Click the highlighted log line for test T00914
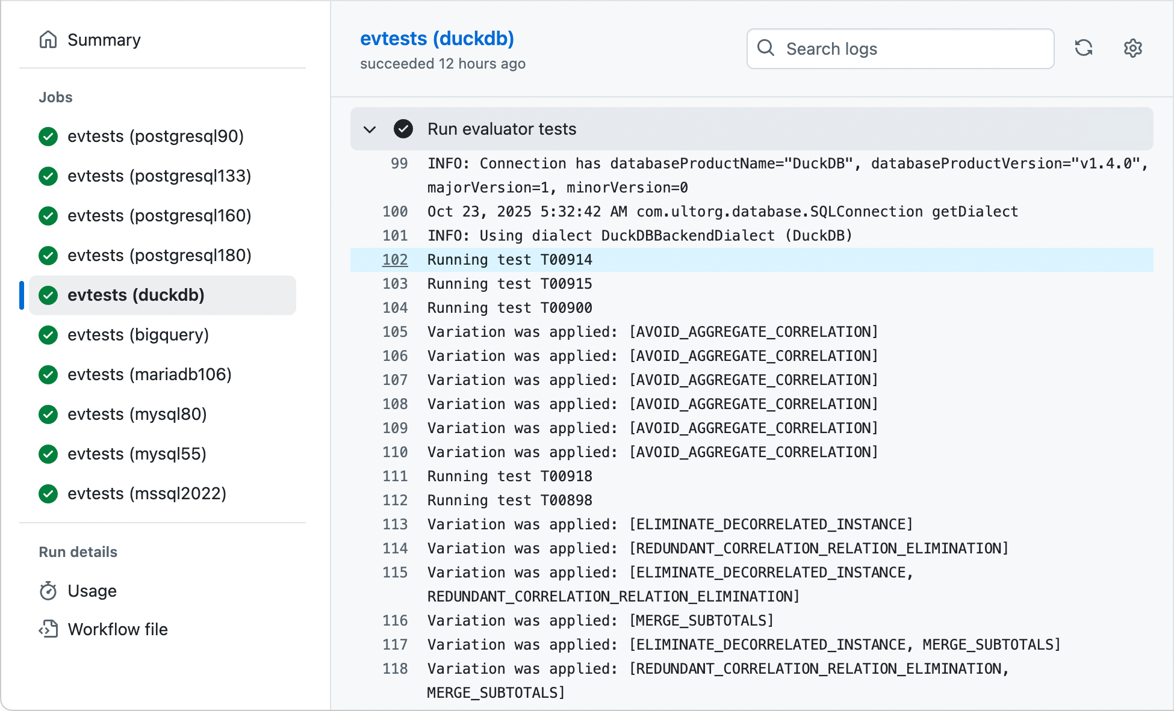This screenshot has width=1174, height=711. coord(509,259)
